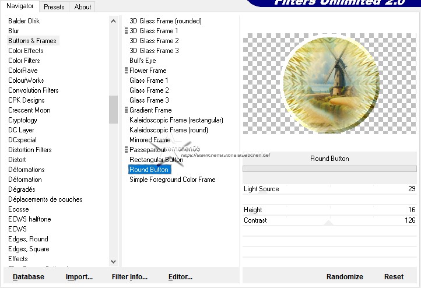Image resolution: width=421 pixels, height=288 pixels.
Task: Select the ECWS category
Action: coord(17,230)
